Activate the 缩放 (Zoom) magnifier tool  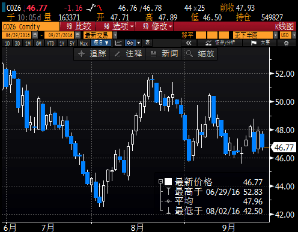pyautogui.click(x=199, y=54)
